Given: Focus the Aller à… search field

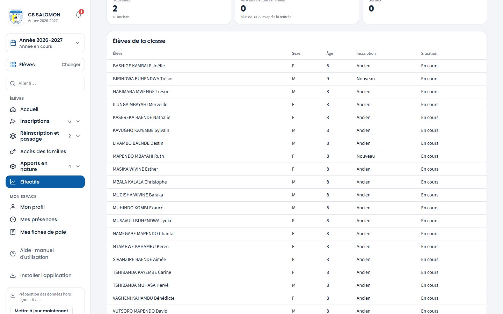Looking at the screenshot, I should [45, 83].
